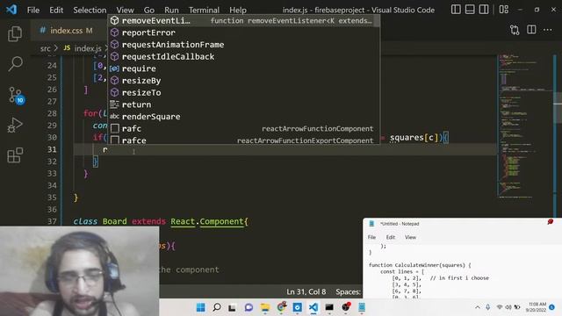Select the resizeBy suggestion
562x316 pixels.
[243, 81]
